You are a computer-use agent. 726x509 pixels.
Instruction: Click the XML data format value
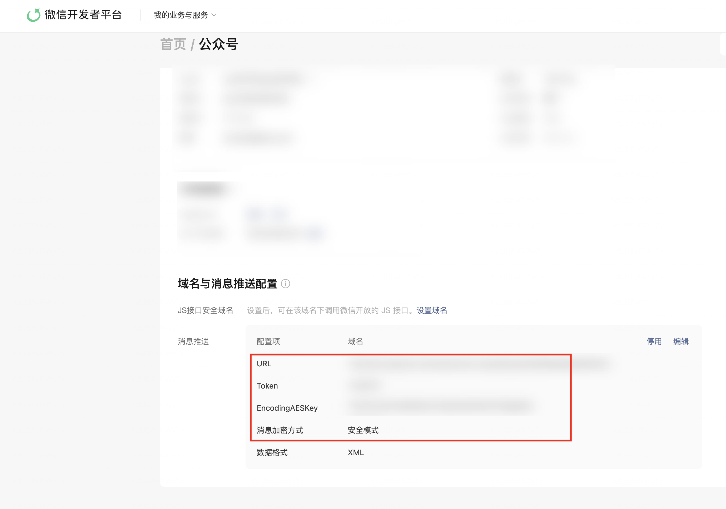pos(356,452)
